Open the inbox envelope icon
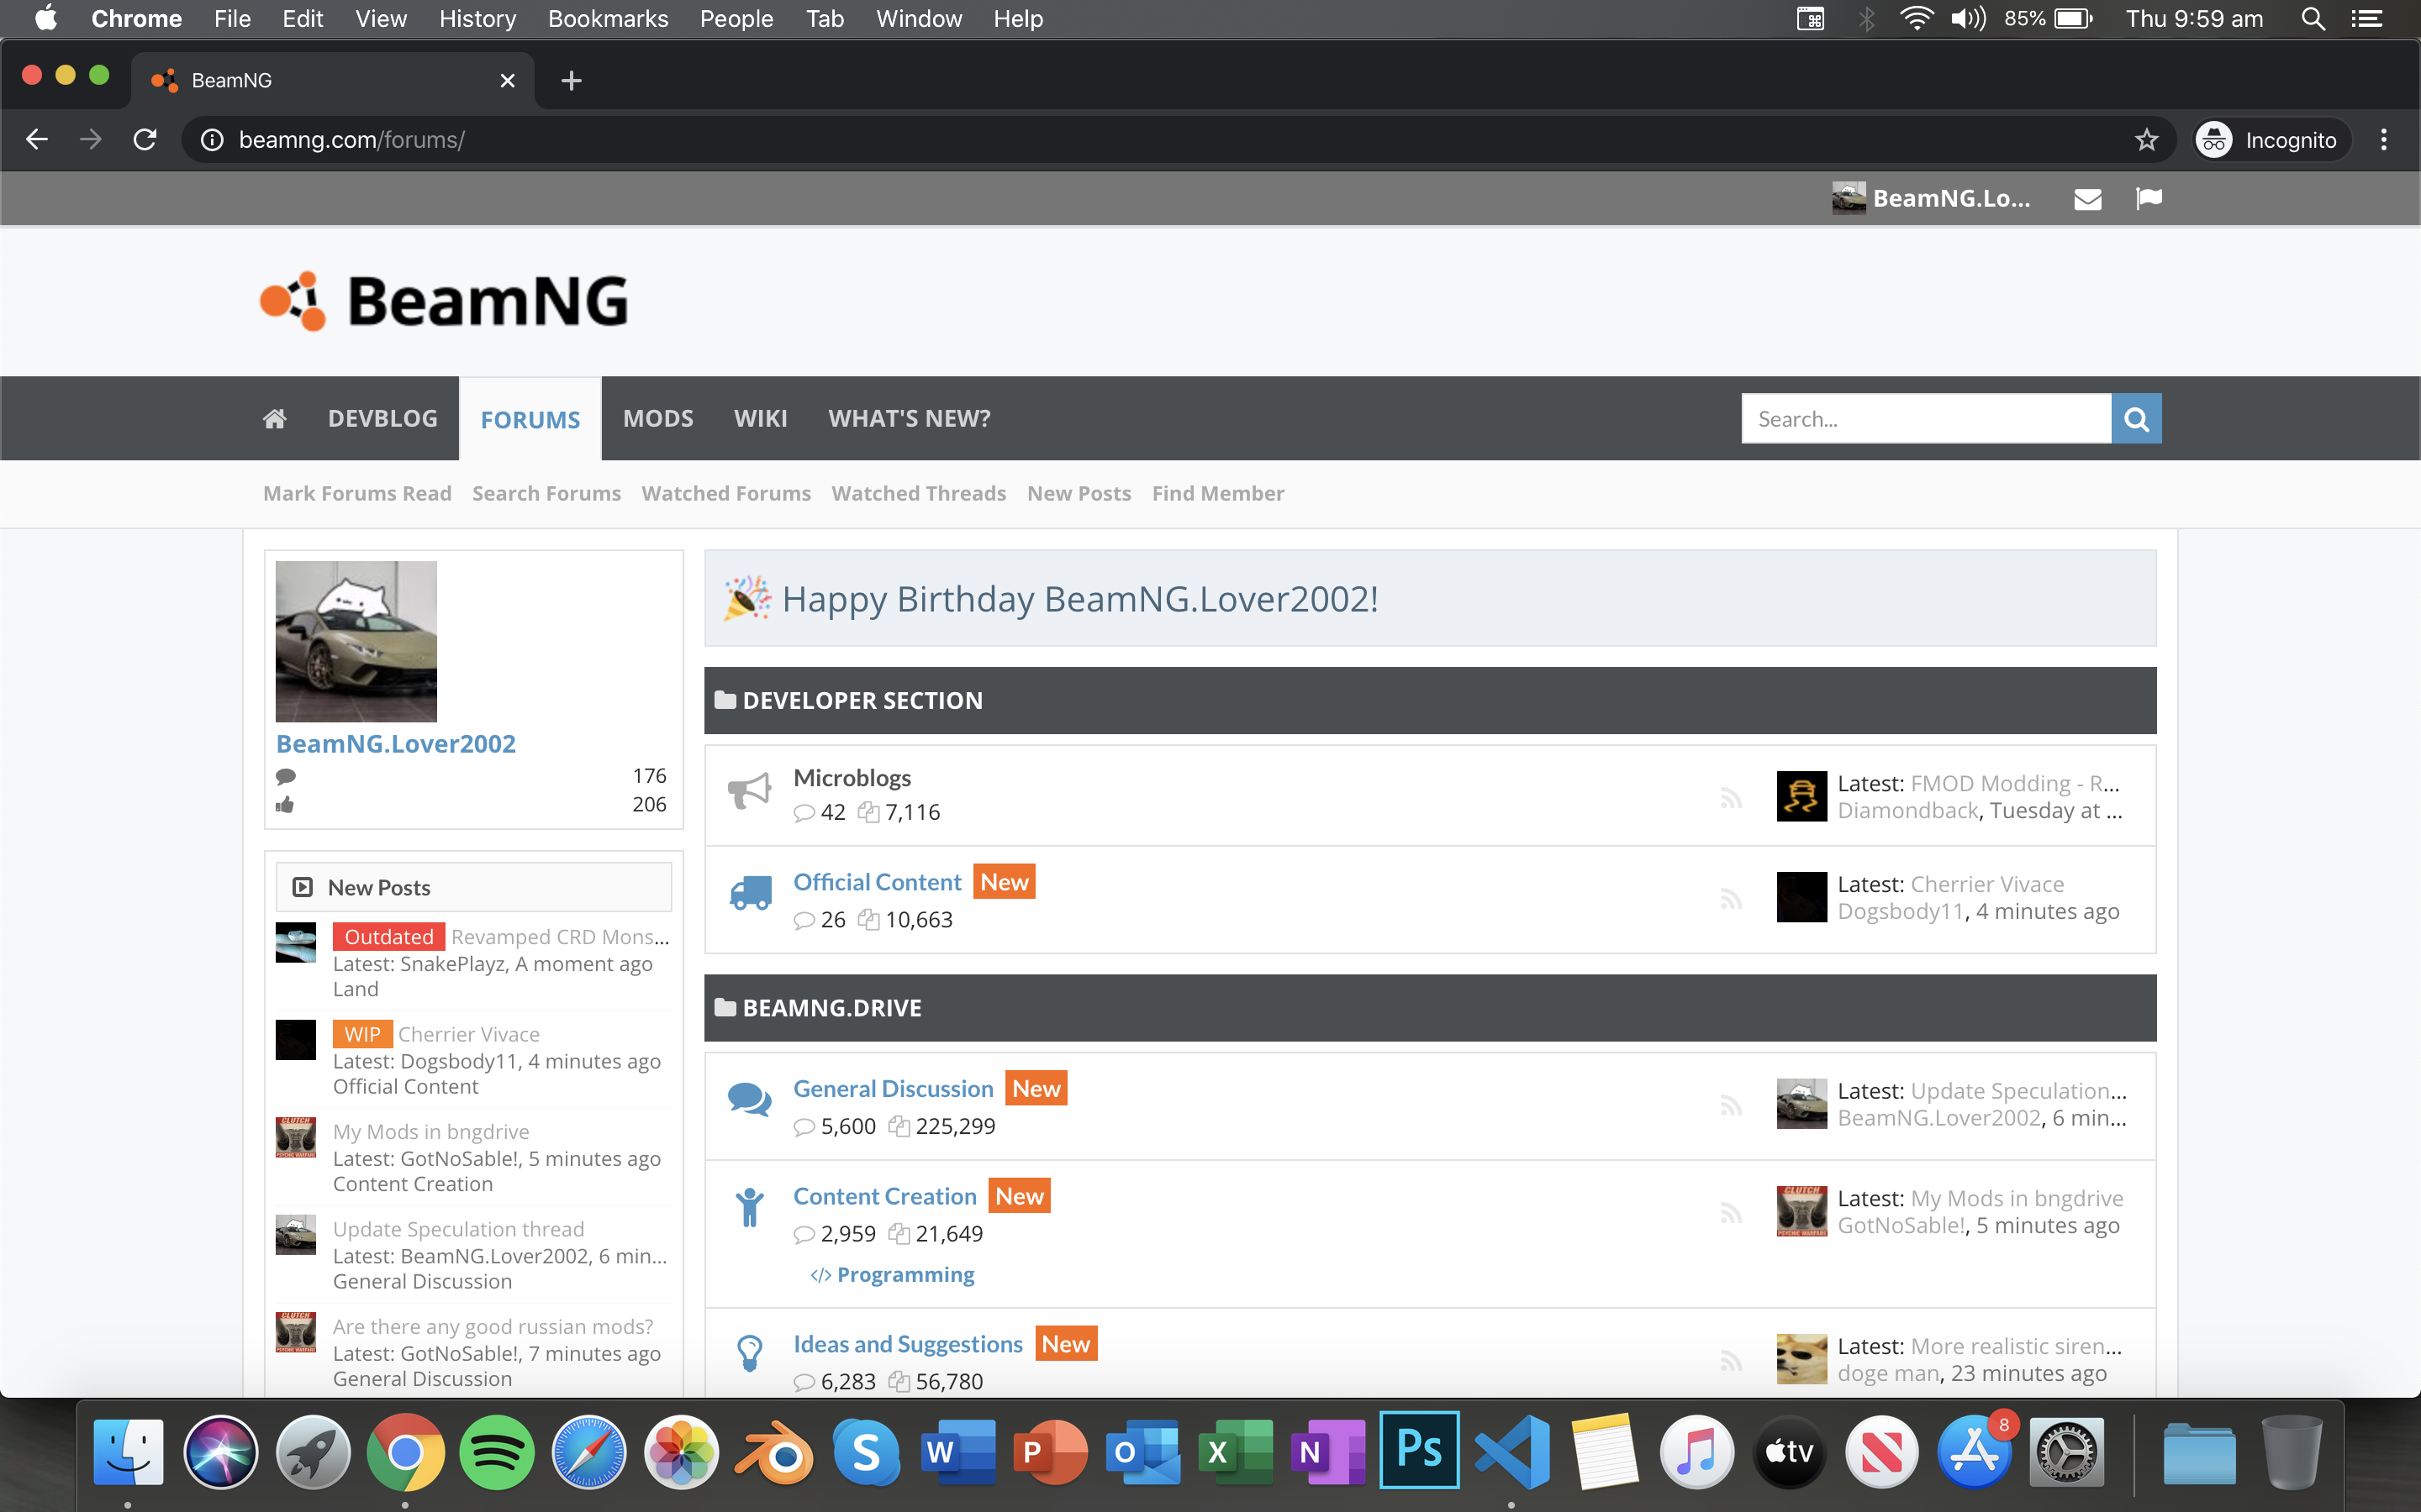The height and width of the screenshot is (1512, 2421). pos(2087,199)
